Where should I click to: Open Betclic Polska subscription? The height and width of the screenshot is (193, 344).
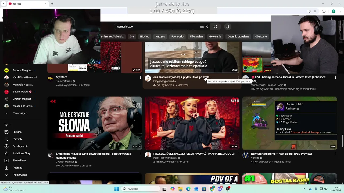point(22,92)
